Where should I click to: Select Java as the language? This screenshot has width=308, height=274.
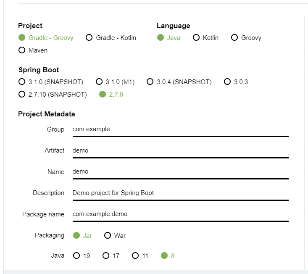(x=168, y=37)
